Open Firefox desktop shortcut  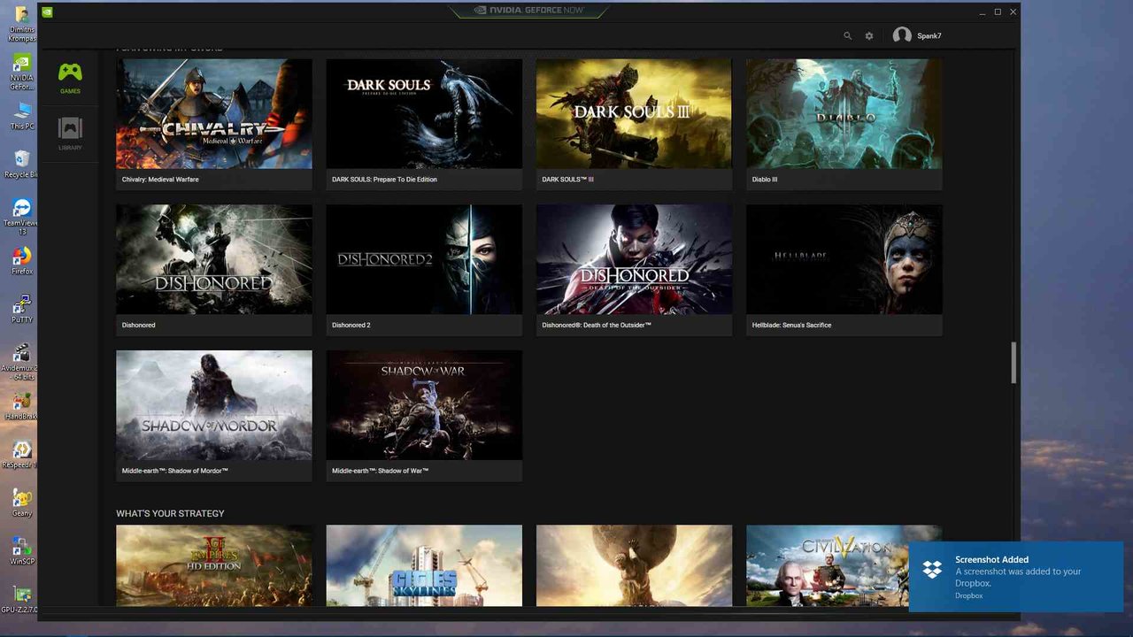21,261
